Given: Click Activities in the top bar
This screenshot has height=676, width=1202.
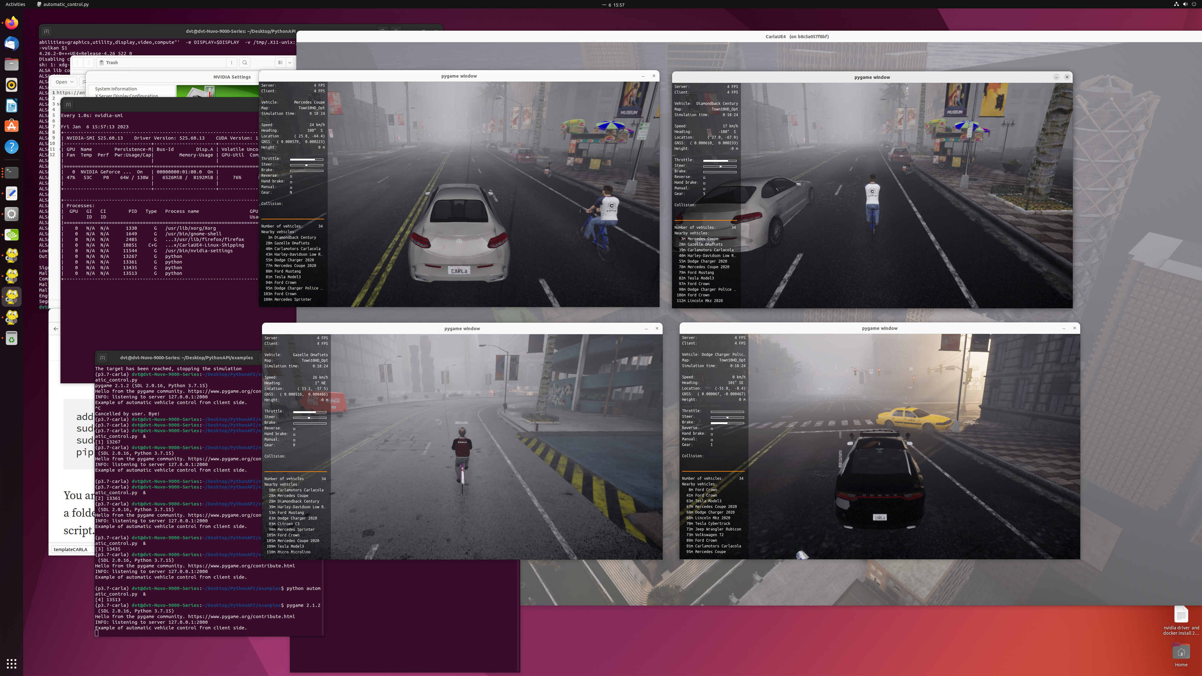Looking at the screenshot, I should pos(15,4).
